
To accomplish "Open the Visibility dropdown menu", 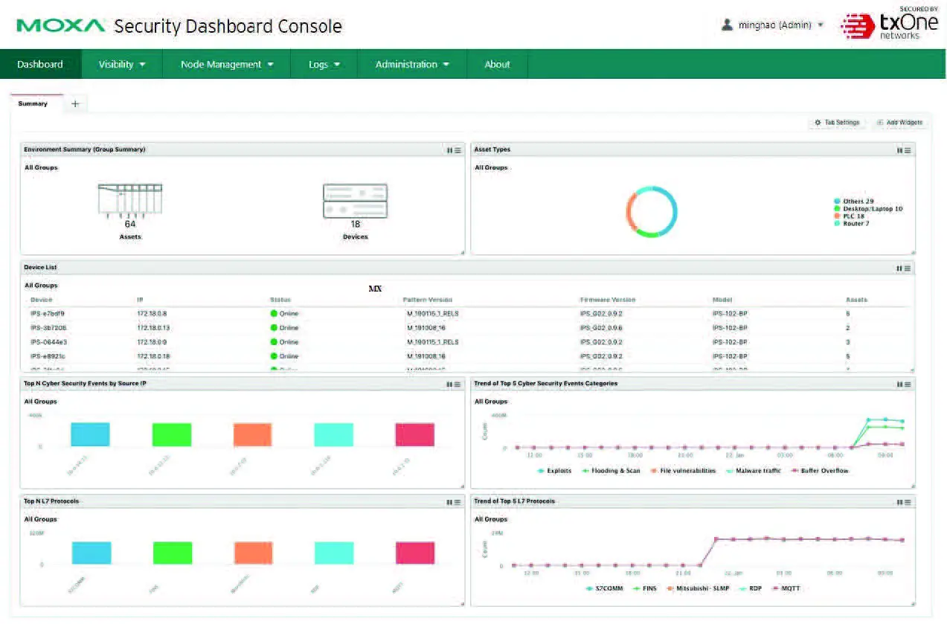I will point(121,64).
